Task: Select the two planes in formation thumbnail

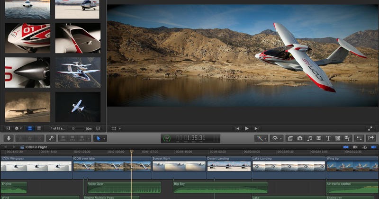Action: (78, 72)
